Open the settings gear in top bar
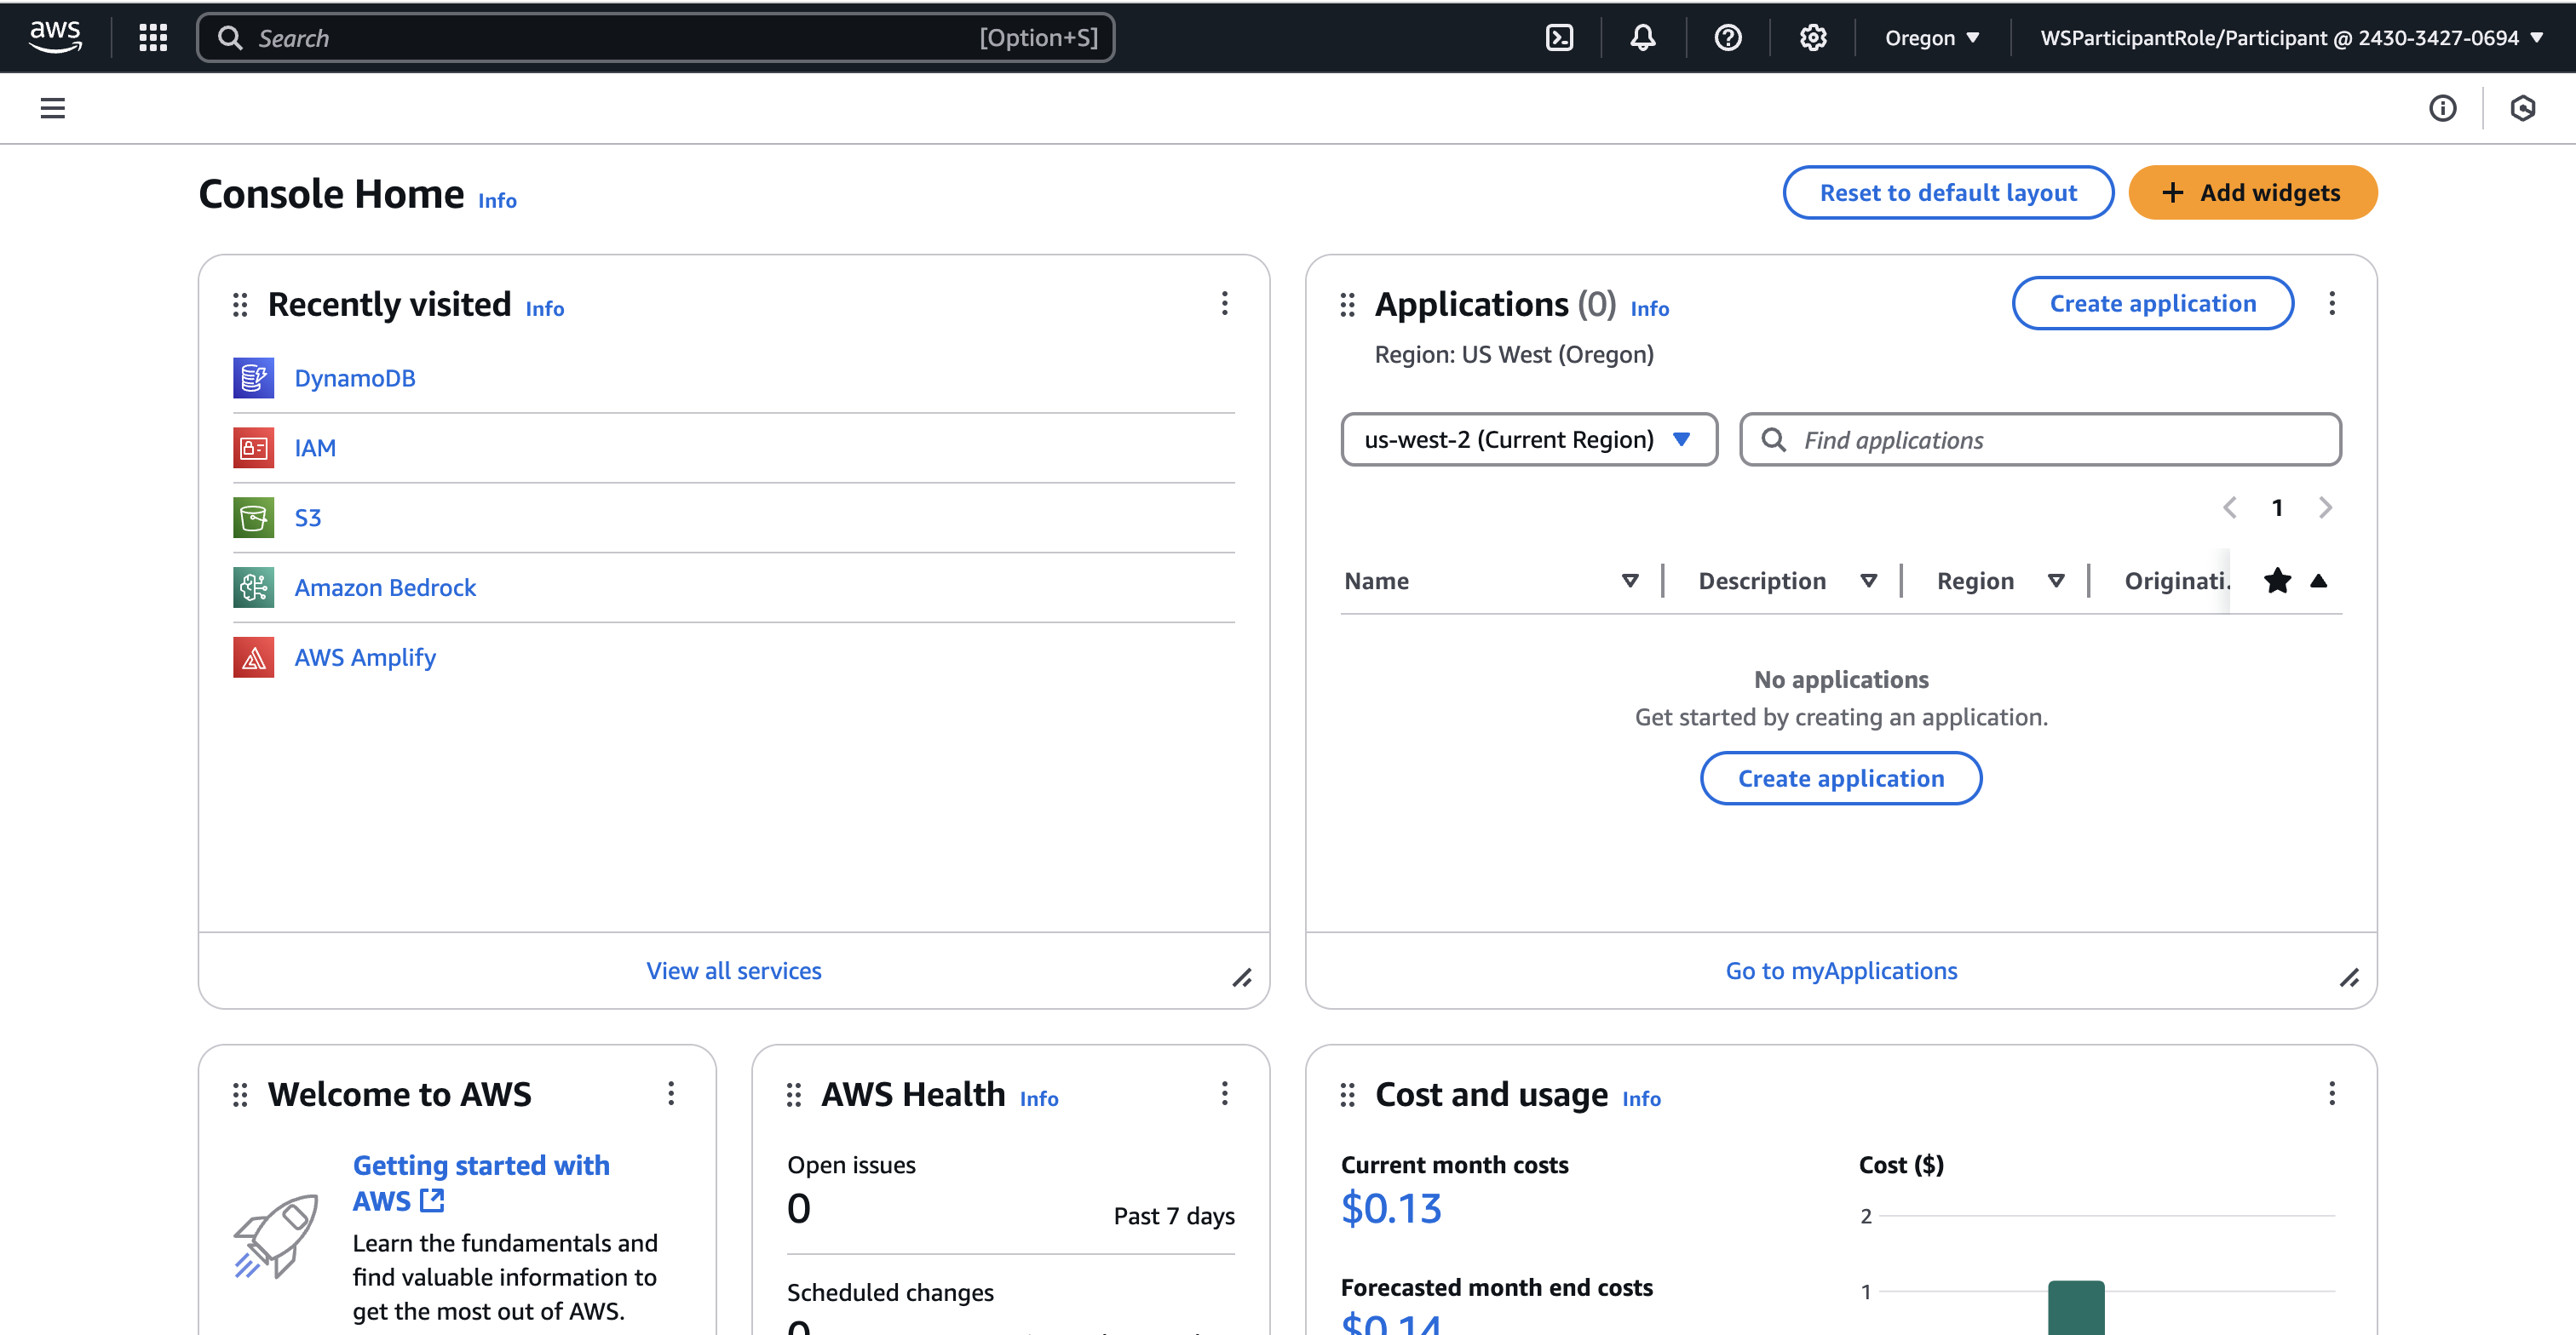Image resolution: width=2576 pixels, height=1335 pixels. pos(1813,38)
